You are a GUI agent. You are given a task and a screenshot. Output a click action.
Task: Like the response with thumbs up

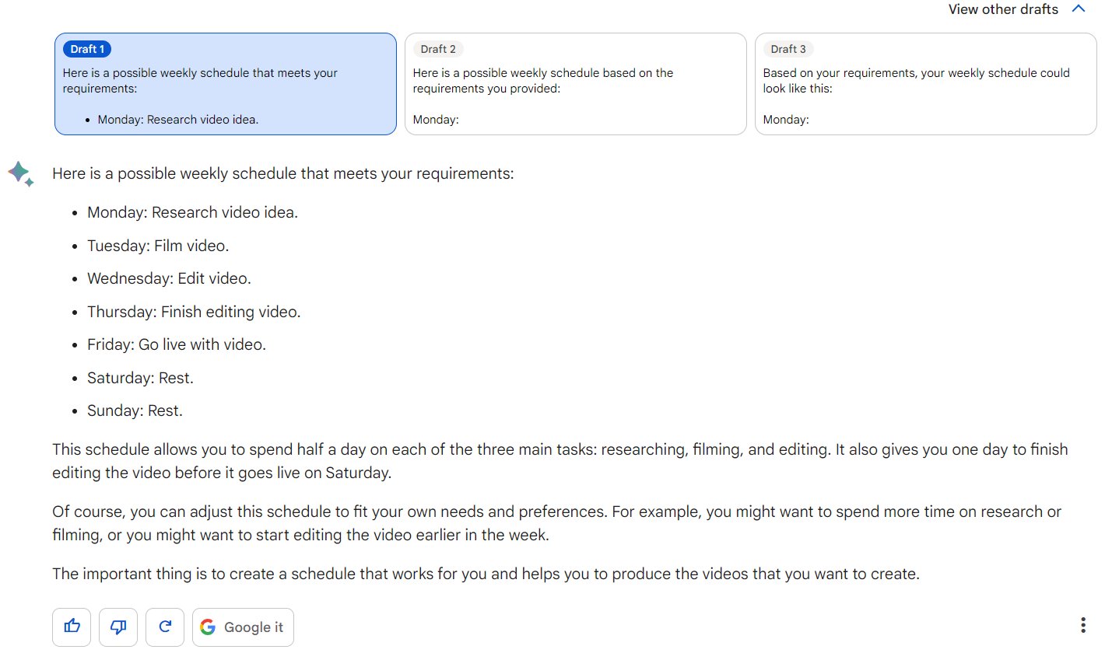pos(72,627)
